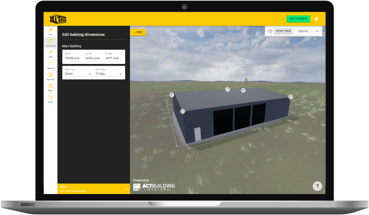The width and height of the screenshot is (369, 215).
Task: Open the help question mark button
Action: 317,186
